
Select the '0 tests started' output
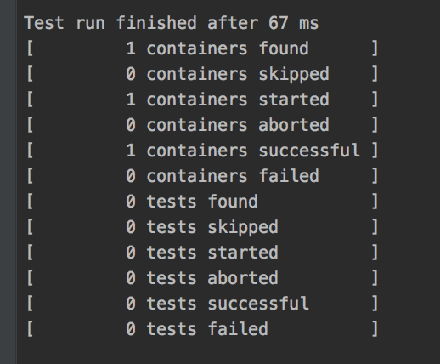pyautogui.click(x=202, y=253)
